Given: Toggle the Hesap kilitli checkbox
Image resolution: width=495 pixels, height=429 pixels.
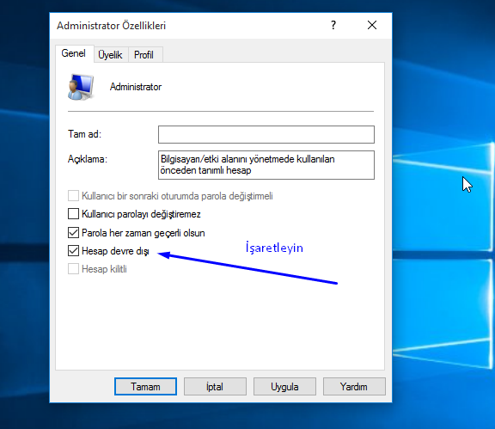Looking at the screenshot, I should pyautogui.click(x=73, y=269).
